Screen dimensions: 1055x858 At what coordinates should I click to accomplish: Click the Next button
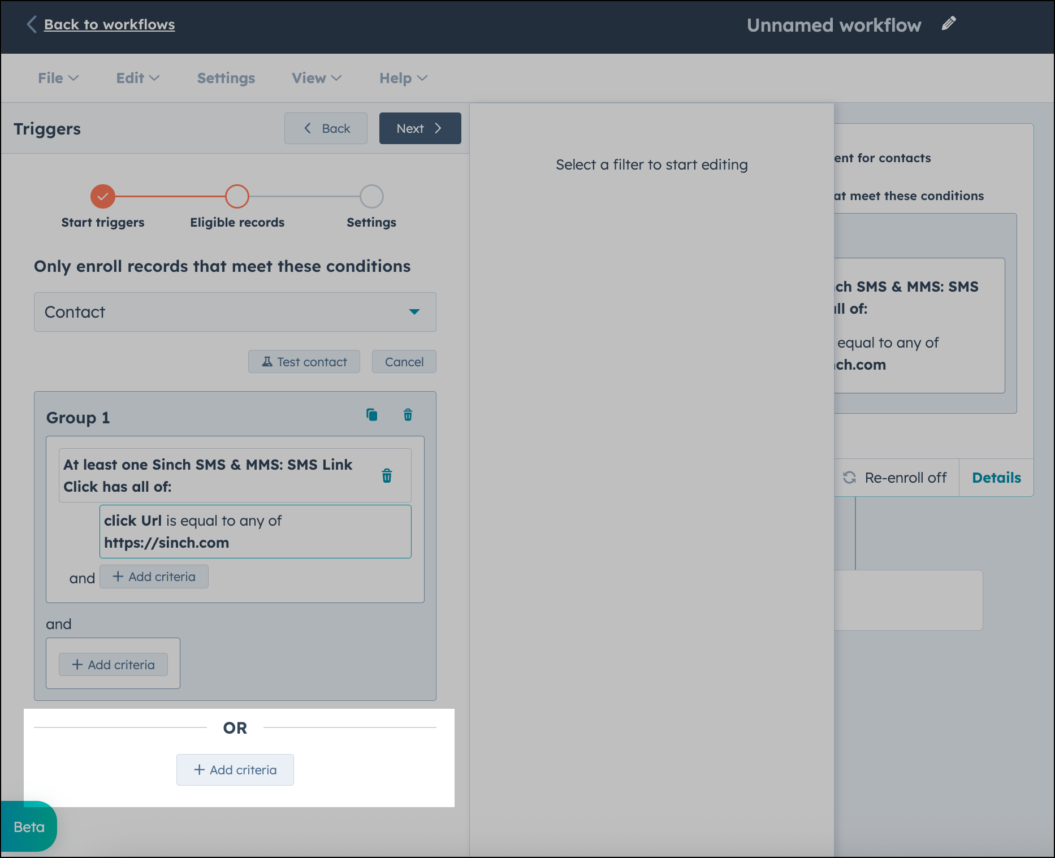pos(420,128)
